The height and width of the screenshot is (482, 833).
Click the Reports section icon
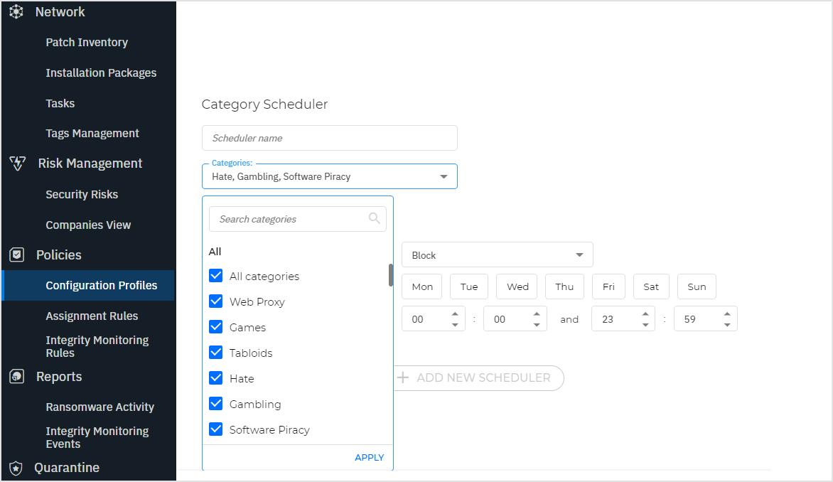click(x=16, y=377)
